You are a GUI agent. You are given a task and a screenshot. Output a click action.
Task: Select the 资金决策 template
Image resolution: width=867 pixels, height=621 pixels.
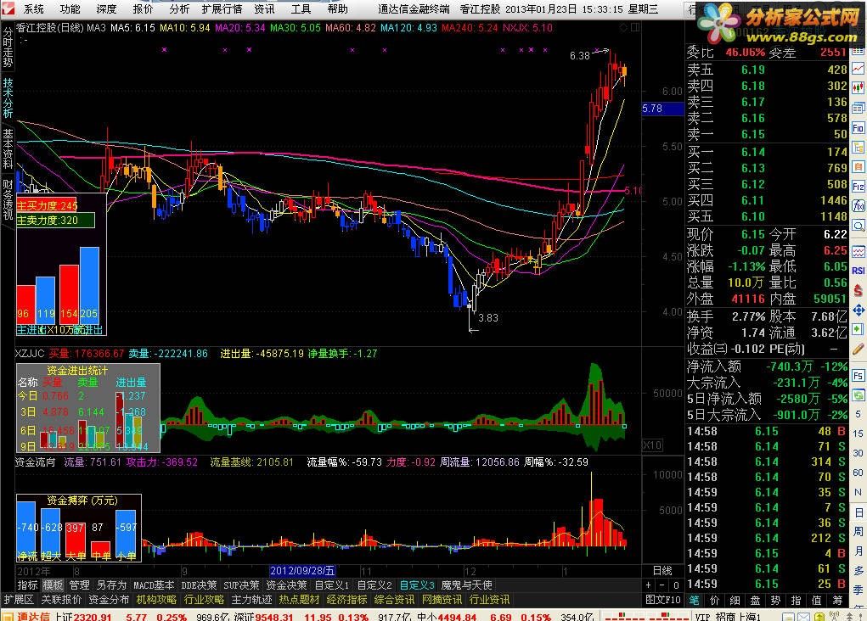click(286, 585)
